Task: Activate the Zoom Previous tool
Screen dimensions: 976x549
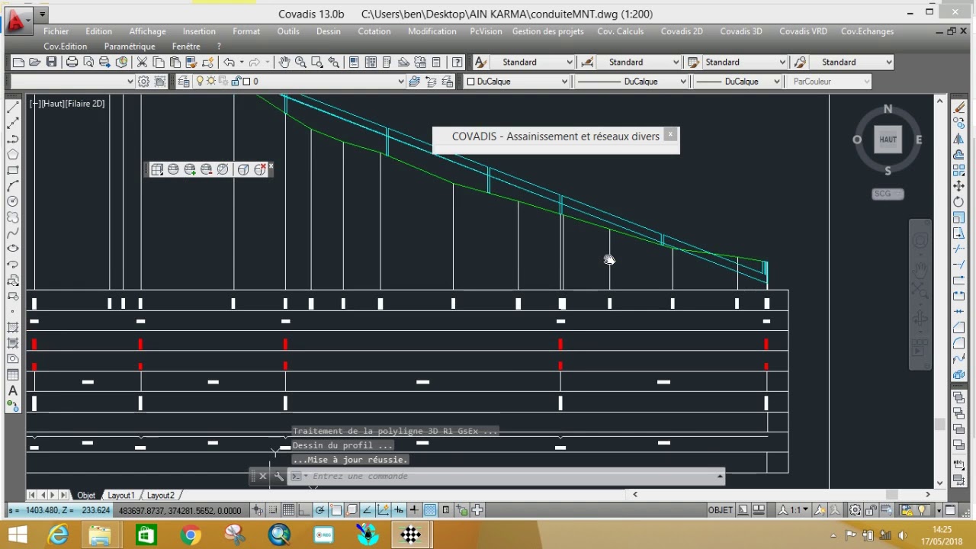Action: (334, 63)
